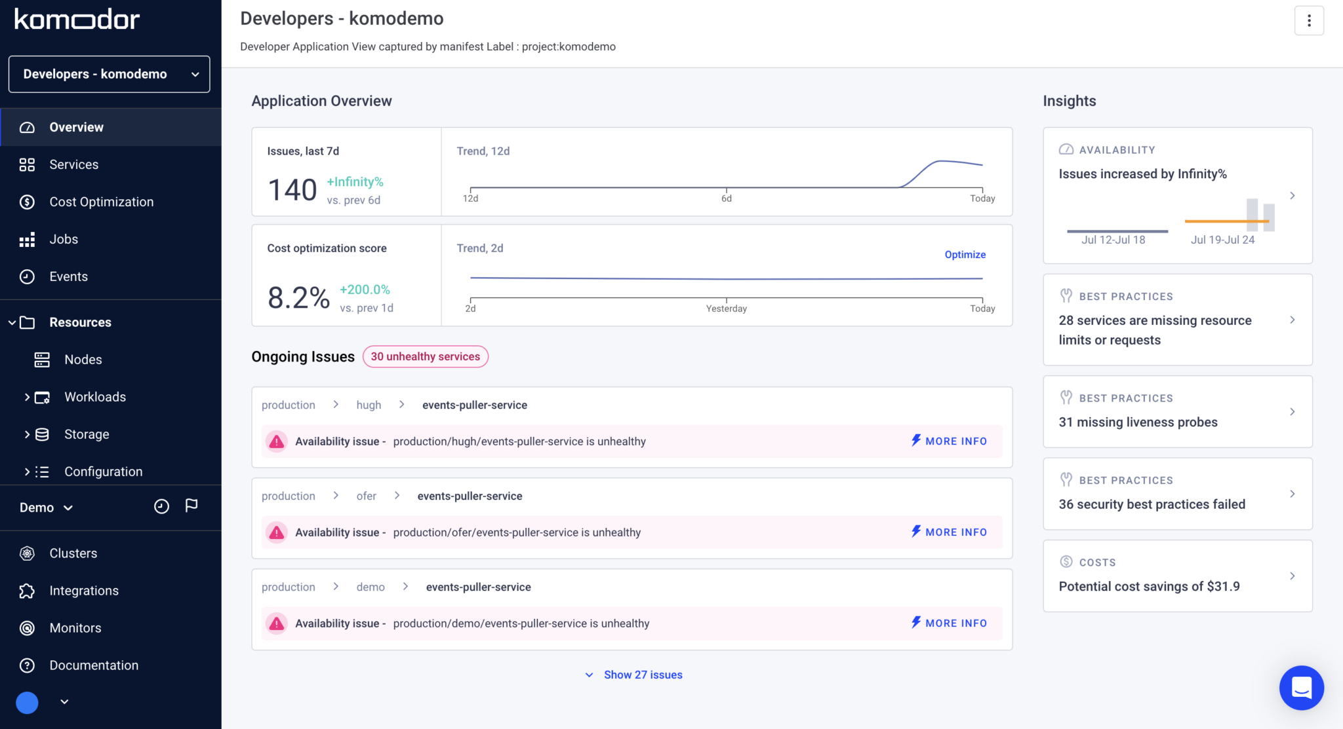Select Overview in the sidebar
This screenshot has width=1343, height=729.
[111, 127]
